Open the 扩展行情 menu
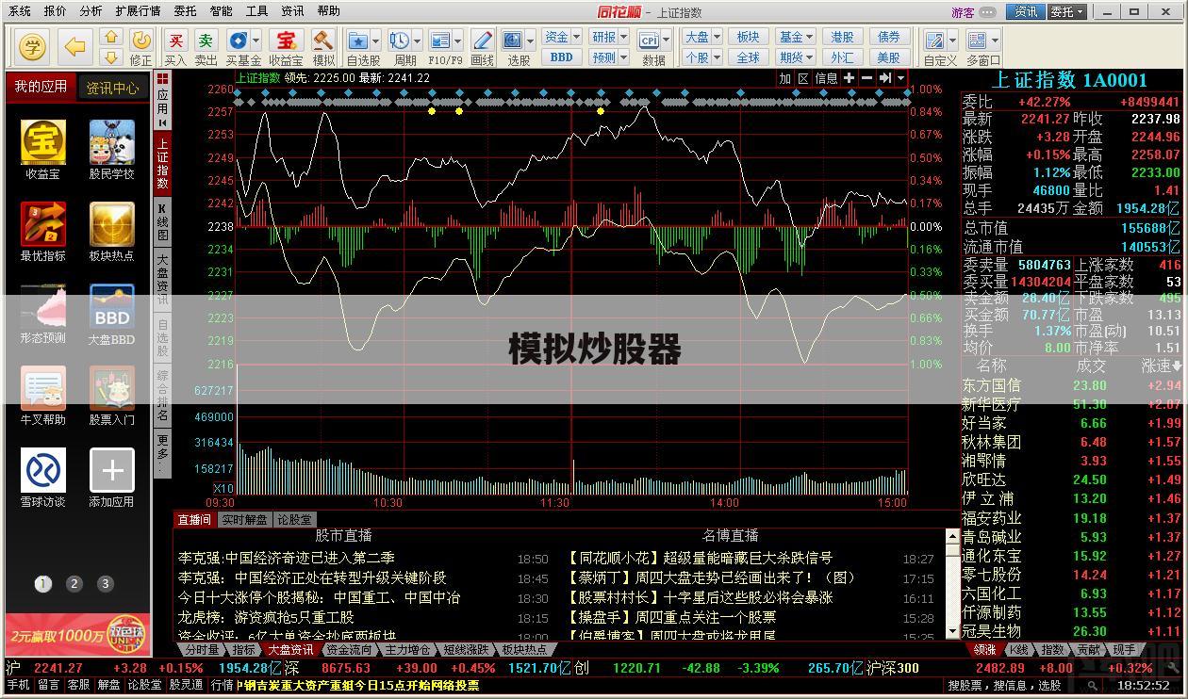 pos(138,11)
